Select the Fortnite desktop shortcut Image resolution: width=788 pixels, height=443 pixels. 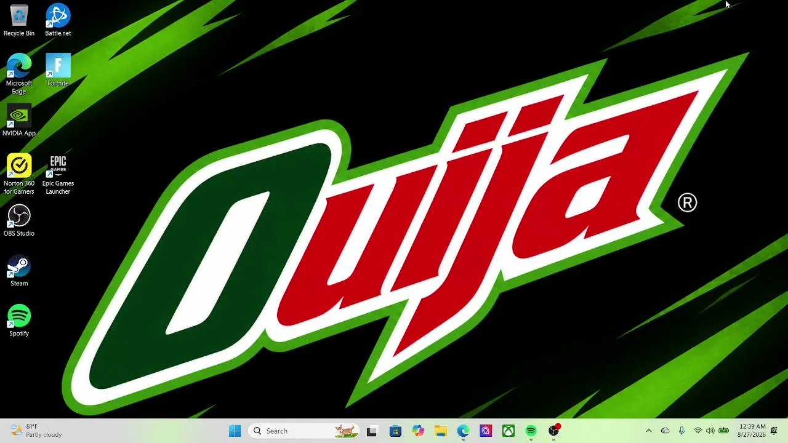point(58,70)
